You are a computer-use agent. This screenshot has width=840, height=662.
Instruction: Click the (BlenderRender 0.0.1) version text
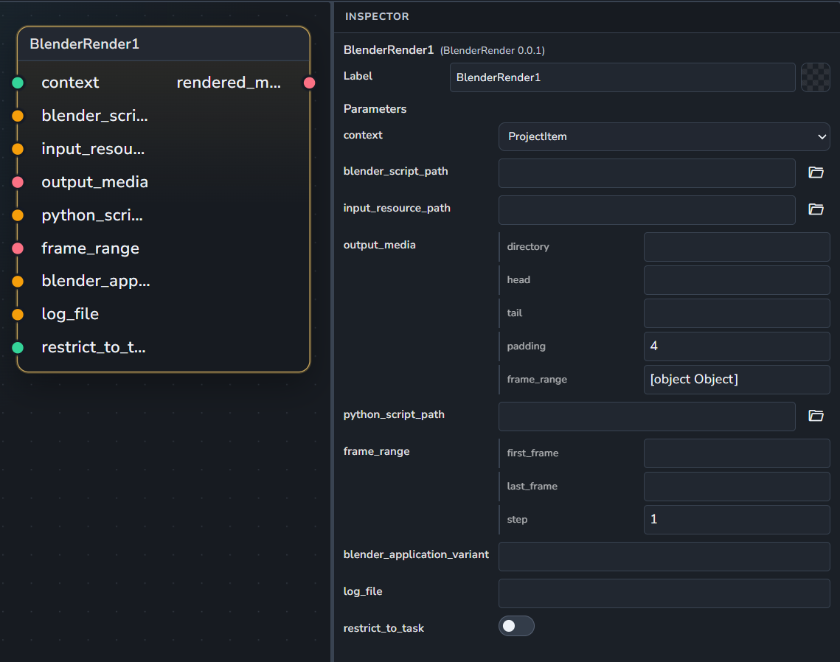pyautogui.click(x=493, y=50)
